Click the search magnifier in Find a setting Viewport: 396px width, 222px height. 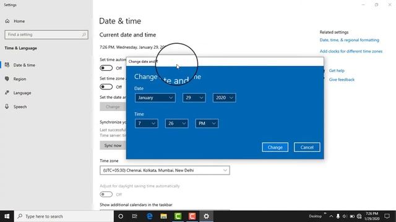point(84,35)
